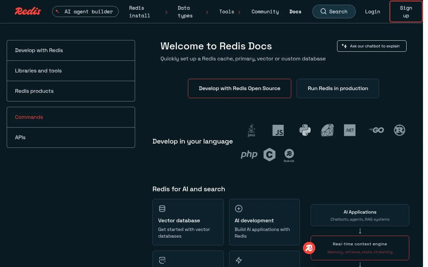This screenshot has width=428, height=267.
Task: Select the JavaScript JS icon
Action: [x=278, y=130]
